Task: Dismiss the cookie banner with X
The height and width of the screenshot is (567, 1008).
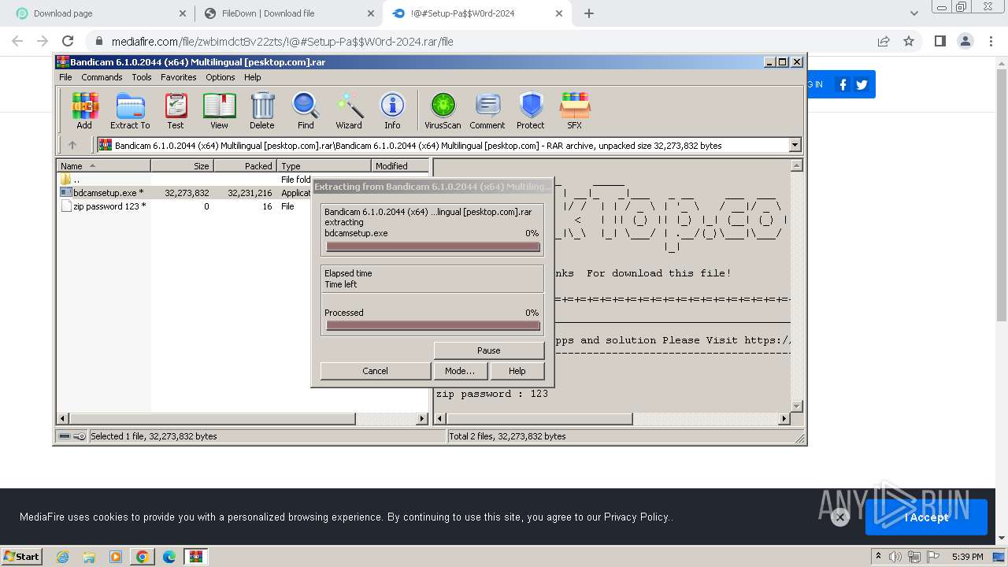Action: tap(840, 517)
